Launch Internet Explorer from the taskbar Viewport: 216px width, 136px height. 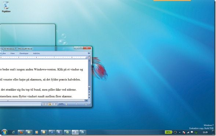coord(13,132)
